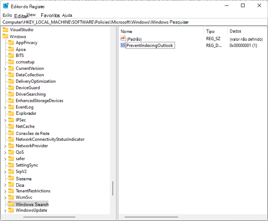The height and width of the screenshot is (221, 268).
Task: Click the (Padrão) string value icon
Action: point(123,39)
